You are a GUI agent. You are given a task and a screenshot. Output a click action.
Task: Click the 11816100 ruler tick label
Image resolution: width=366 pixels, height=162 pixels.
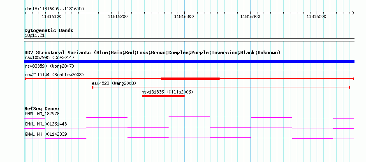51,16
